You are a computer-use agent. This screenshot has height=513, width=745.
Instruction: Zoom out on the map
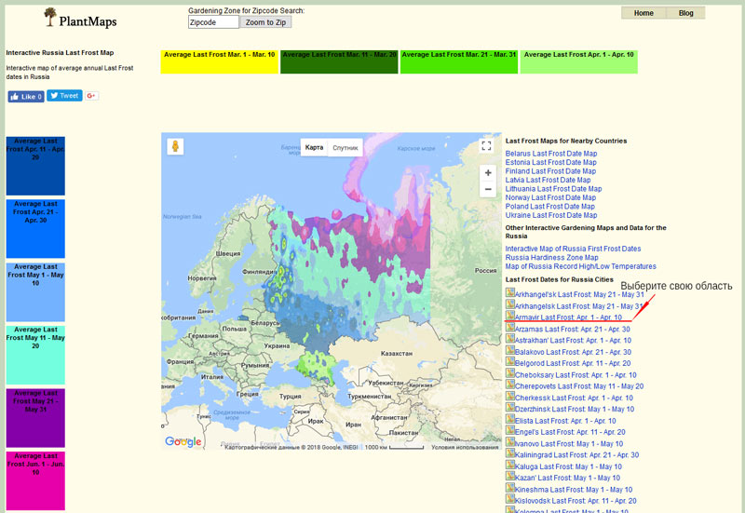[486, 189]
